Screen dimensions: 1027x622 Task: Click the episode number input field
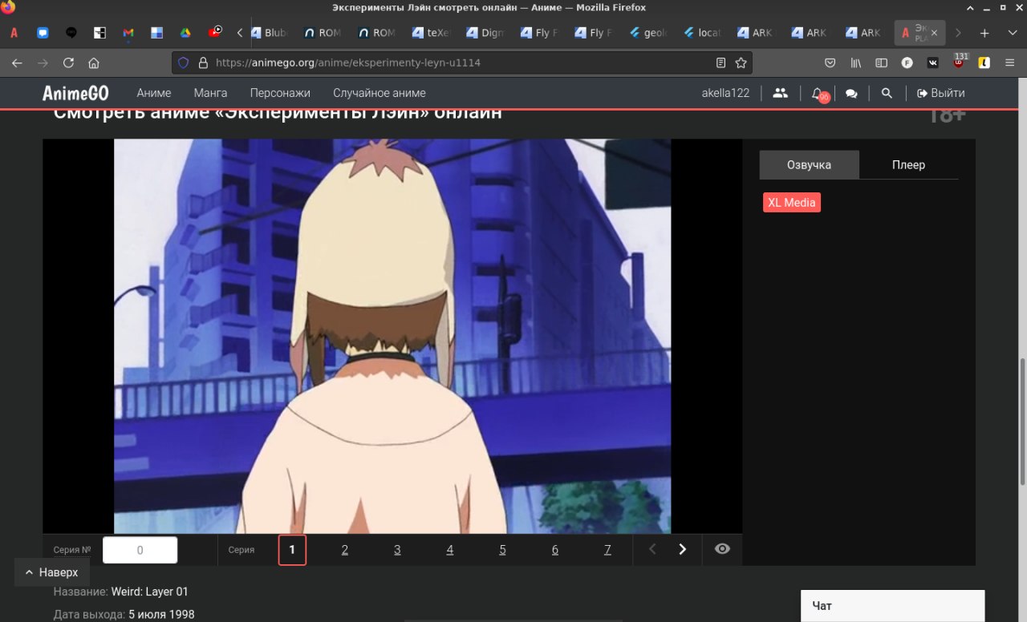(x=140, y=550)
